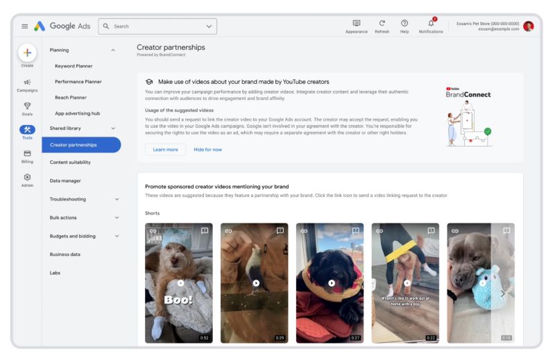Viewport: 555px width, 363px height.
Task: Click the search magnifier icon
Action: coord(106,26)
